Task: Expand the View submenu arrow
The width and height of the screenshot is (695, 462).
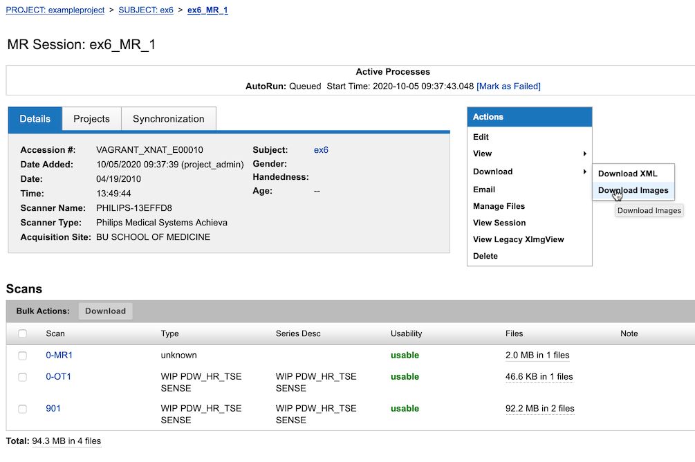Action: (x=584, y=154)
